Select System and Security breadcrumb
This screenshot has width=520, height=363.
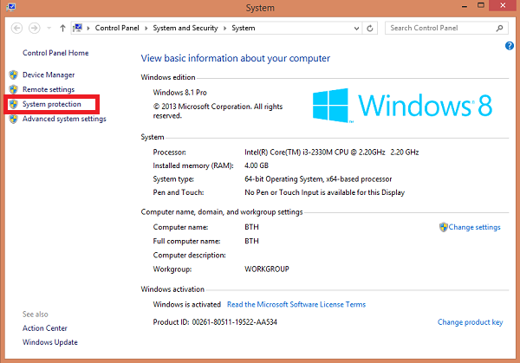coord(185,28)
